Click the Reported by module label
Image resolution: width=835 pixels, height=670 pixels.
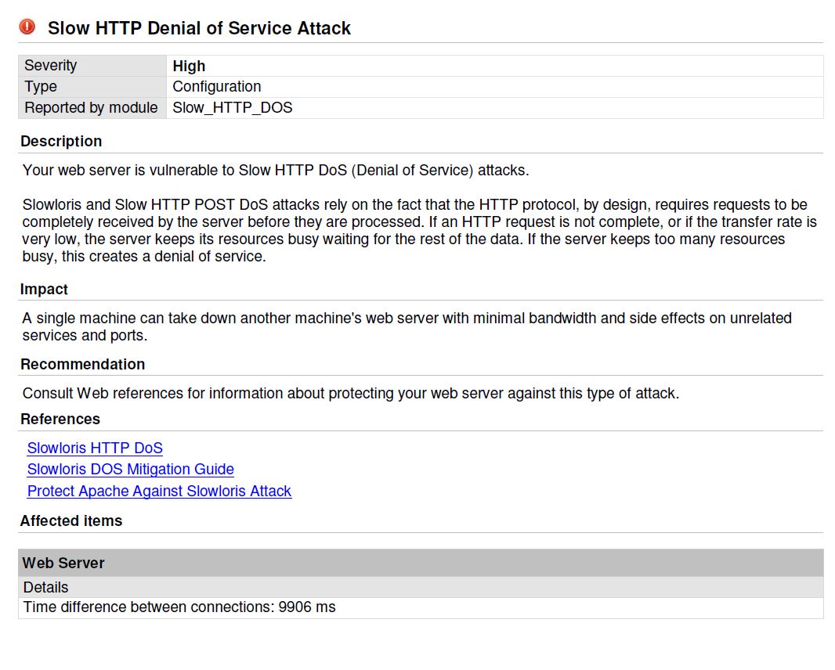[x=92, y=107]
